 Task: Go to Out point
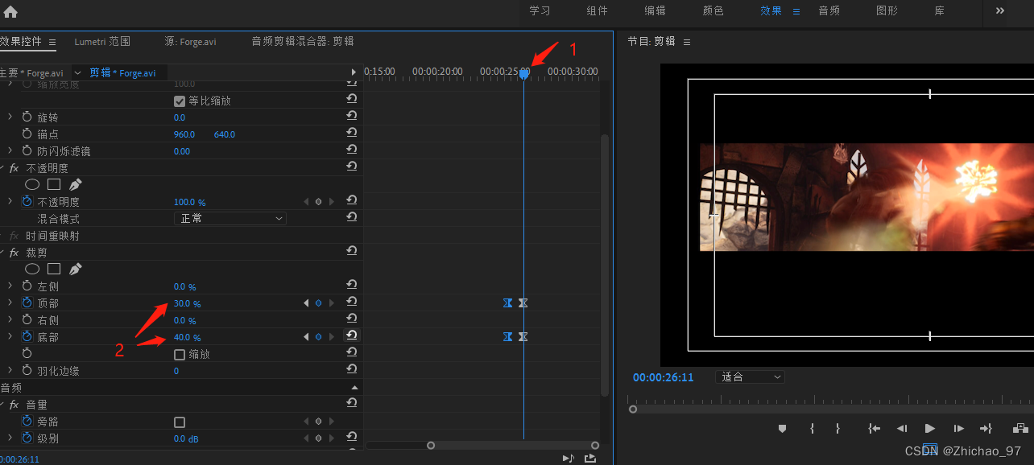(x=986, y=429)
